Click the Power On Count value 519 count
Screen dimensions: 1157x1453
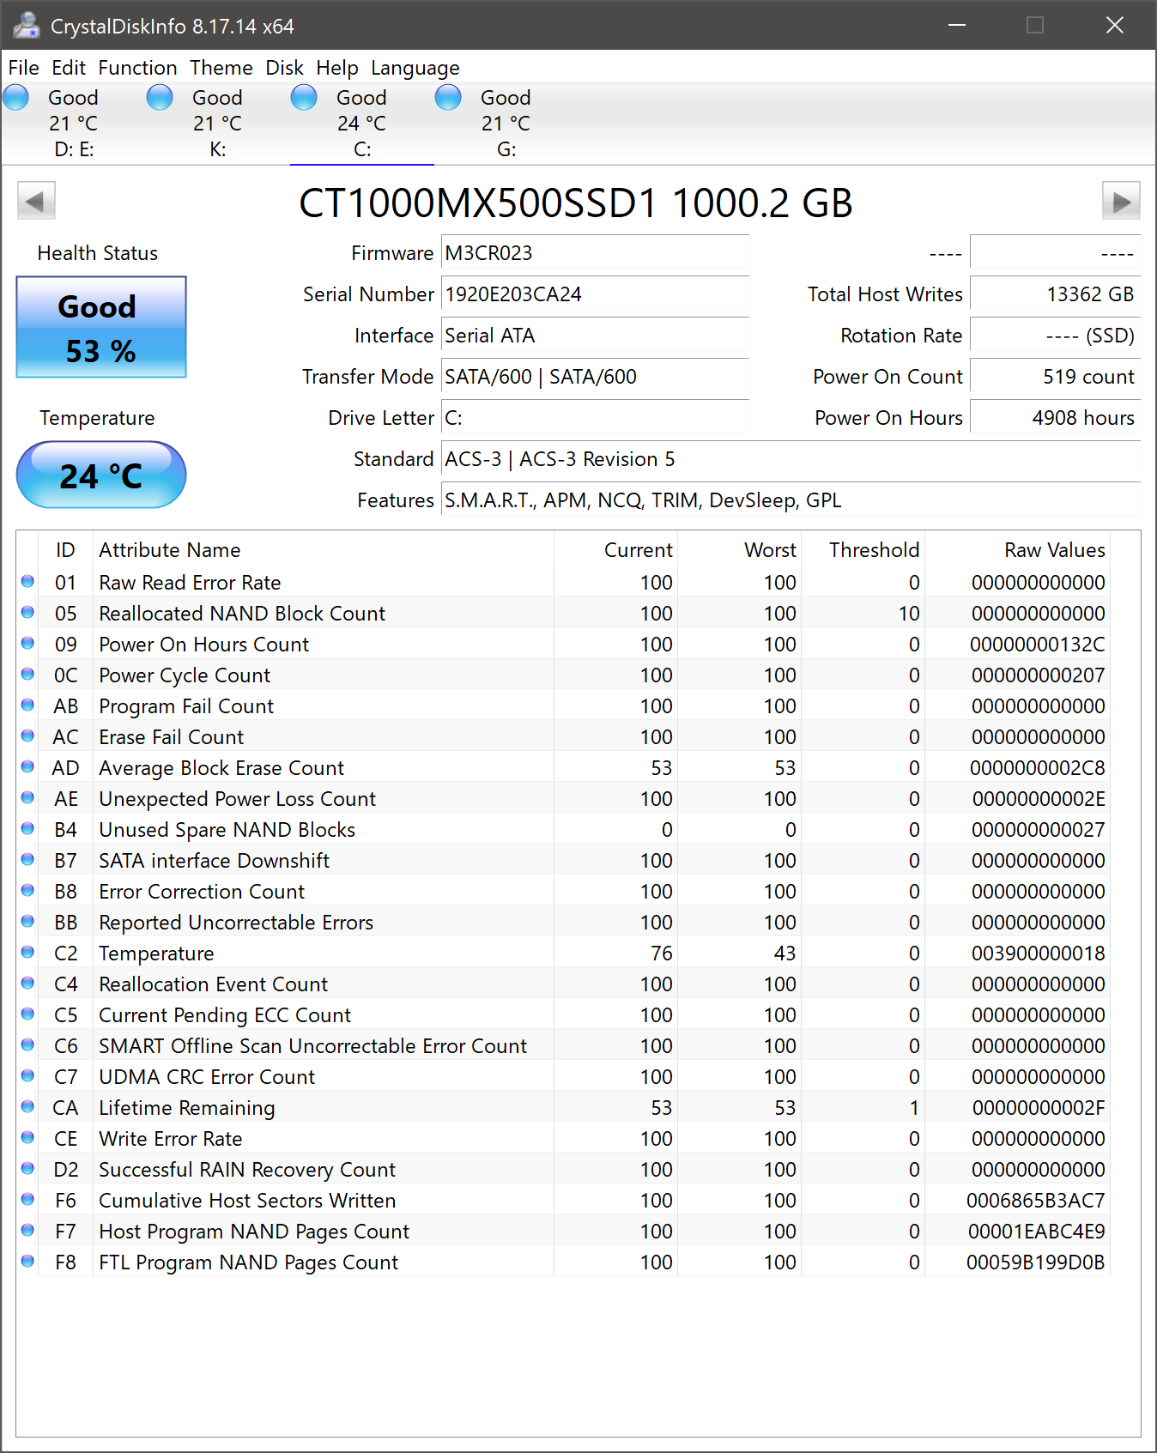(1055, 377)
